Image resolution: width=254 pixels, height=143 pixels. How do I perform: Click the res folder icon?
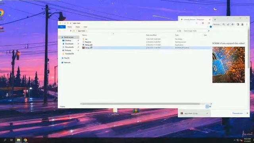coord(83,39)
